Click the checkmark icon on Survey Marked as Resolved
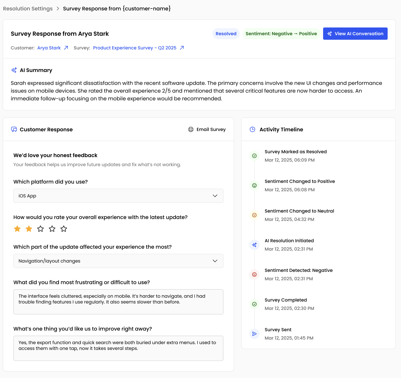 coord(254,156)
